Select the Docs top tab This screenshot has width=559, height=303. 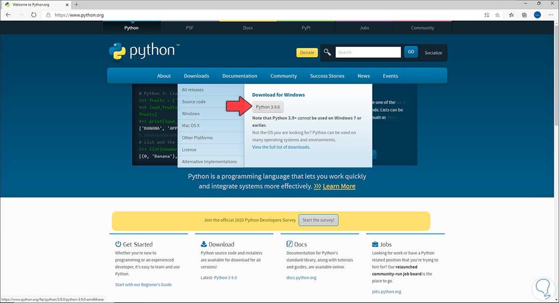[248, 27]
